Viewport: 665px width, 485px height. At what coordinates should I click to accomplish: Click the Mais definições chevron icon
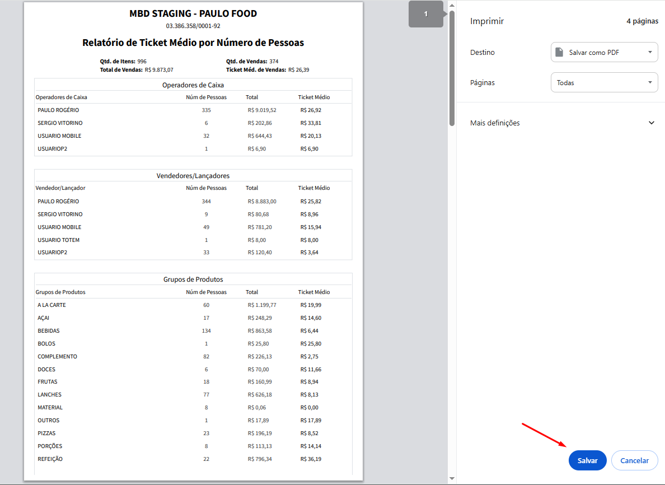[651, 123]
